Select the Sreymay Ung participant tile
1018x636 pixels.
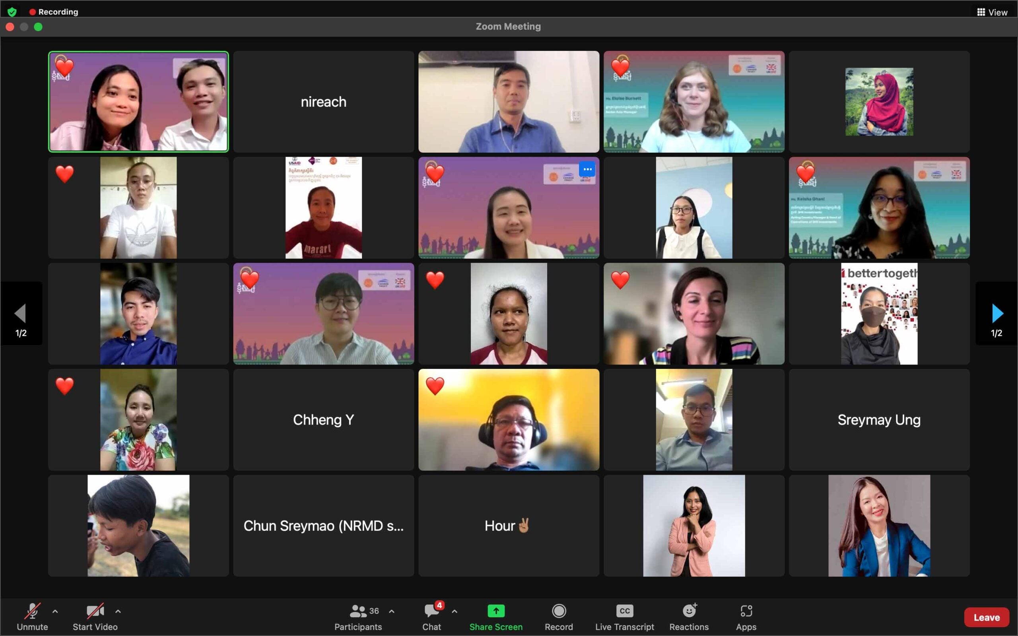click(879, 420)
